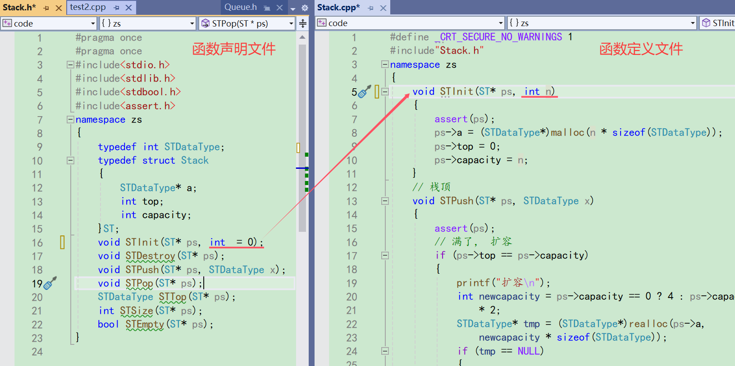The width and height of the screenshot is (735, 366).
Task: Click 'STEmpty' in the line 22 declaration
Action: click(145, 324)
